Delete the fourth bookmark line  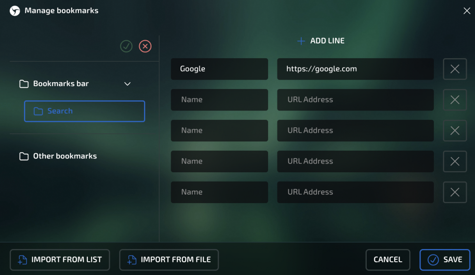pos(455,161)
